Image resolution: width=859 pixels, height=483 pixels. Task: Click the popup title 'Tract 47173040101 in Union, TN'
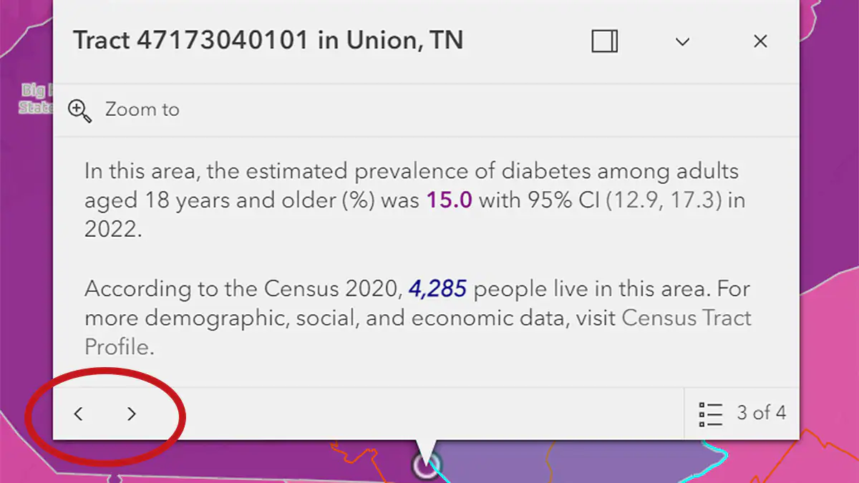(x=268, y=41)
